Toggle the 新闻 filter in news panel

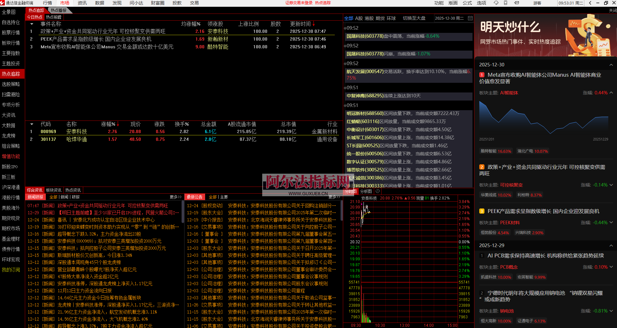click(65, 197)
